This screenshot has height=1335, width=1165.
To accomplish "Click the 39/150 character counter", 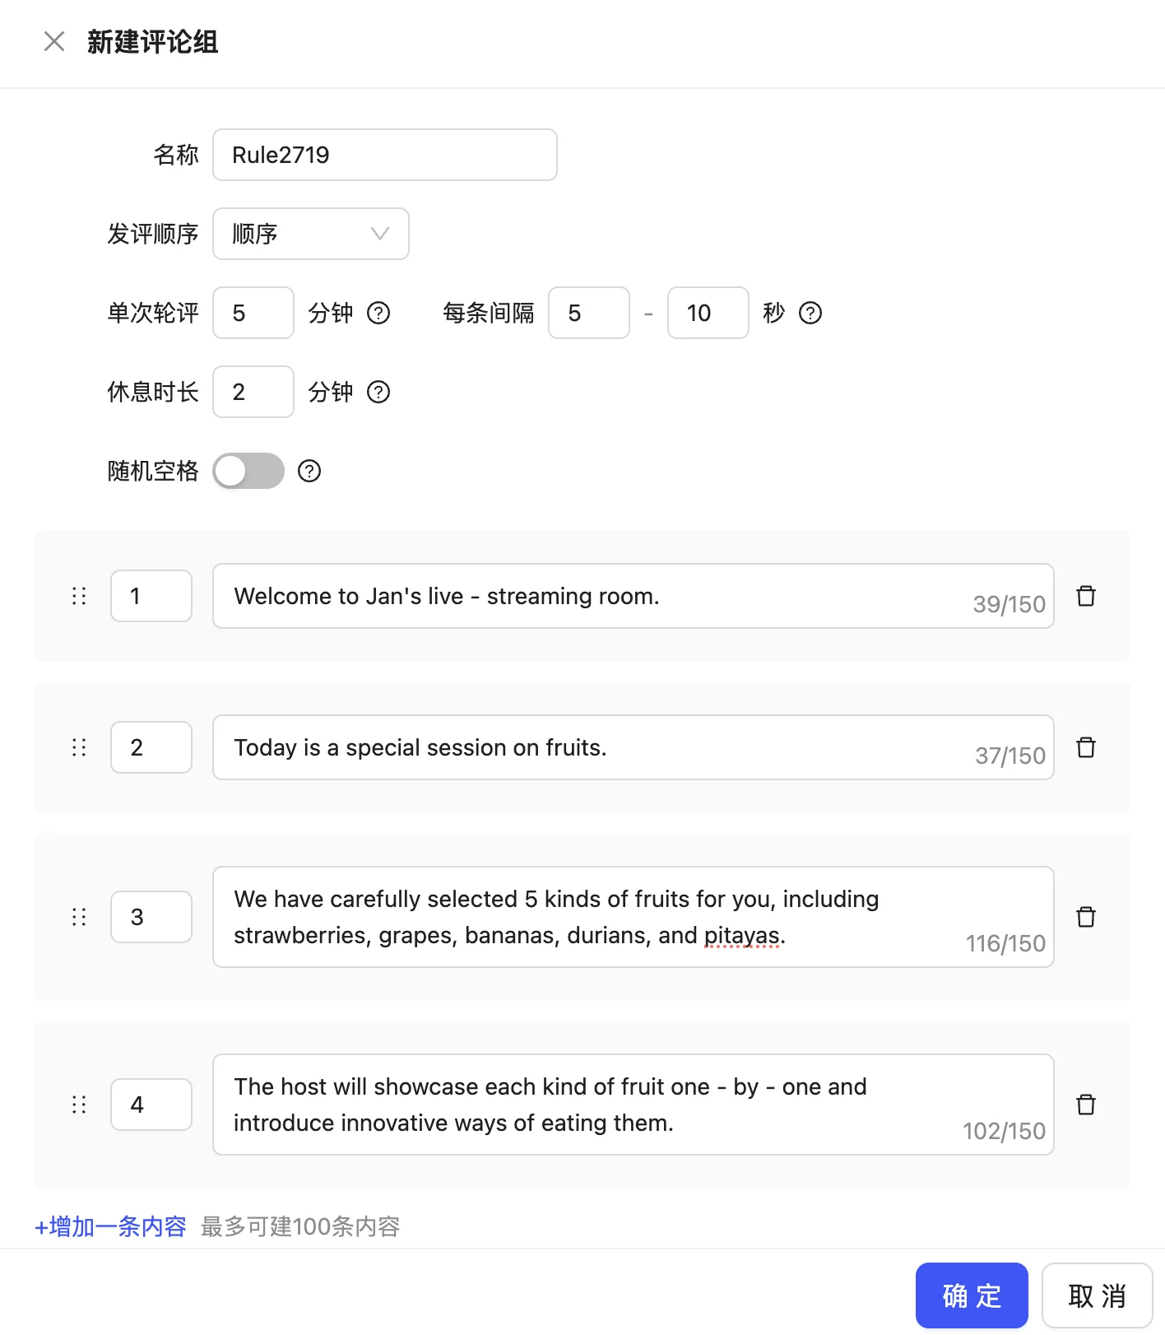I will pyautogui.click(x=1009, y=604).
